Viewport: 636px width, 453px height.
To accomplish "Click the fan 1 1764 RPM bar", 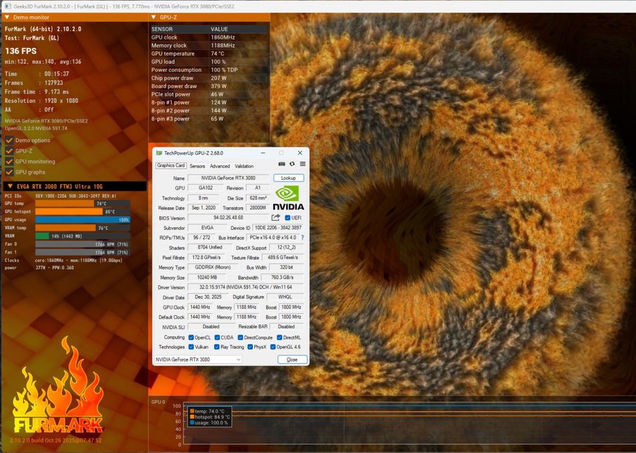I will tap(83, 252).
